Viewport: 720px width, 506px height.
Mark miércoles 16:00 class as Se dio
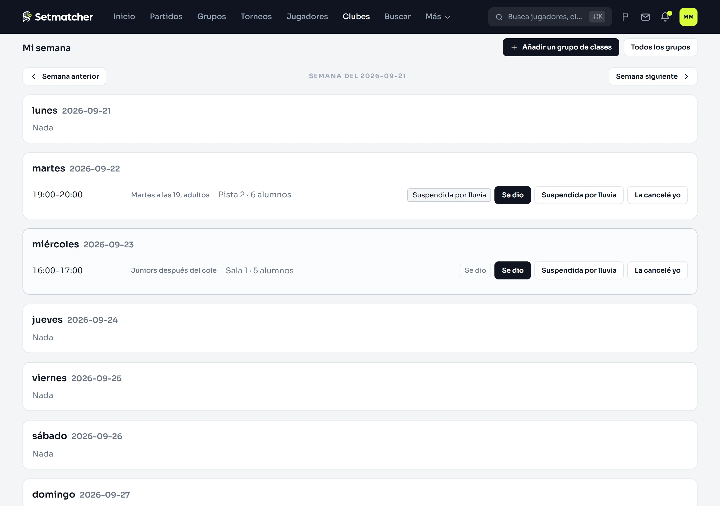coord(512,270)
